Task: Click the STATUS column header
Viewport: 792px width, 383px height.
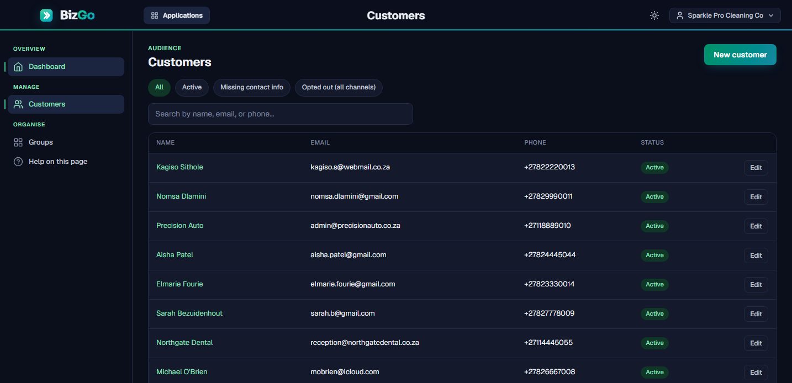Action: coord(652,143)
